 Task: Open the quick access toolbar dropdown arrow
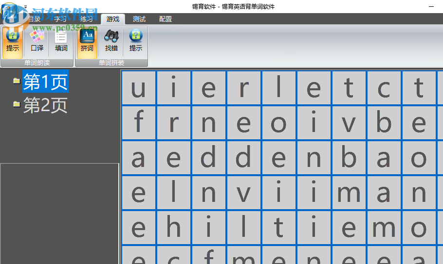(x=25, y=6)
